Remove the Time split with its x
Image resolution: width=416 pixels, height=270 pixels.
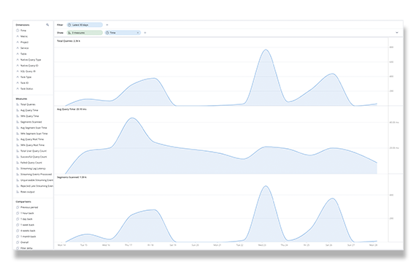pyautogui.click(x=138, y=33)
